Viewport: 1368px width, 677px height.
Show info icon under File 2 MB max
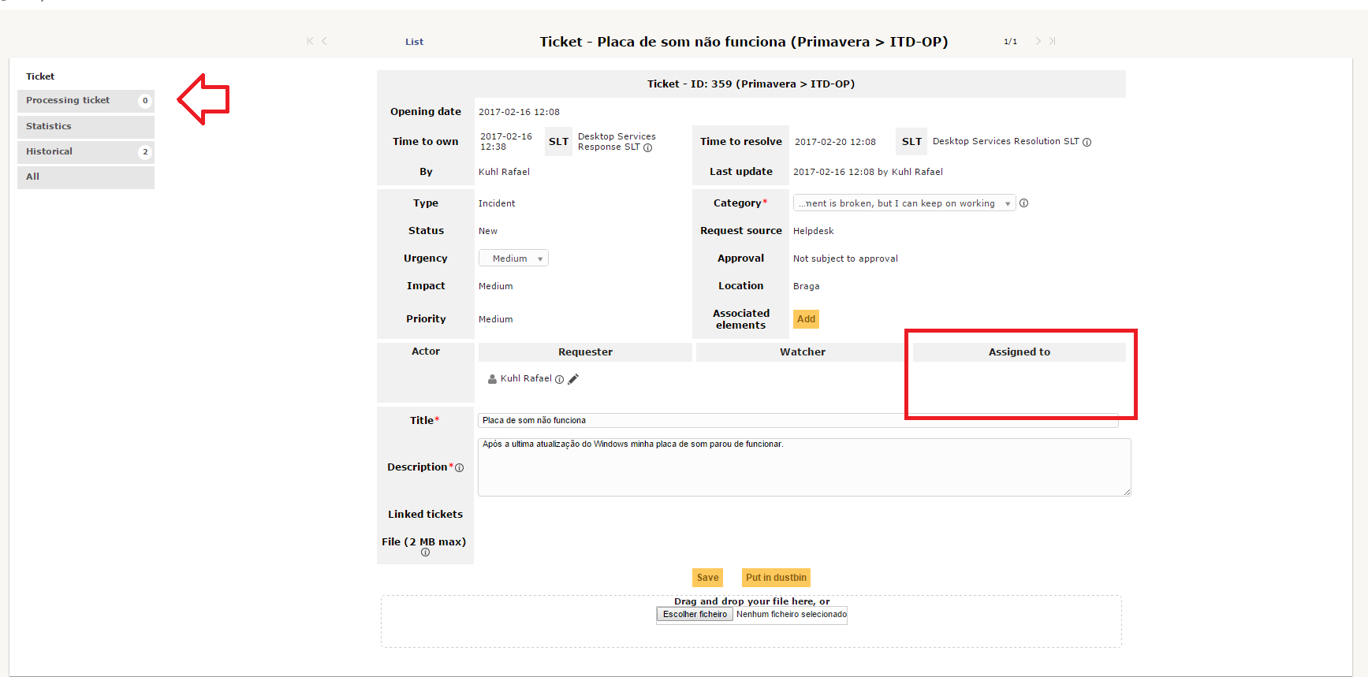[425, 552]
